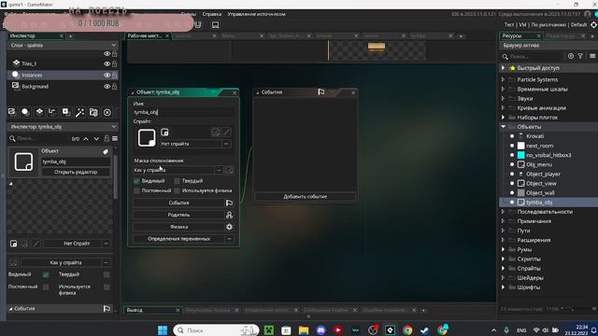Lock the Background layer
Image resolution: width=598 pixels, height=336 pixels.
point(114,87)
